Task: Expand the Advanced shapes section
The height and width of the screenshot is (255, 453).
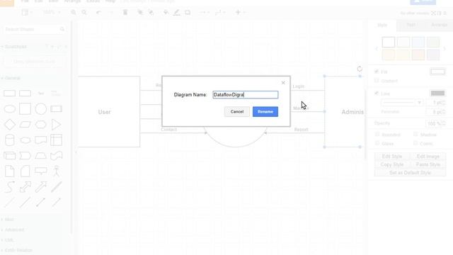Action: [13, 229]
